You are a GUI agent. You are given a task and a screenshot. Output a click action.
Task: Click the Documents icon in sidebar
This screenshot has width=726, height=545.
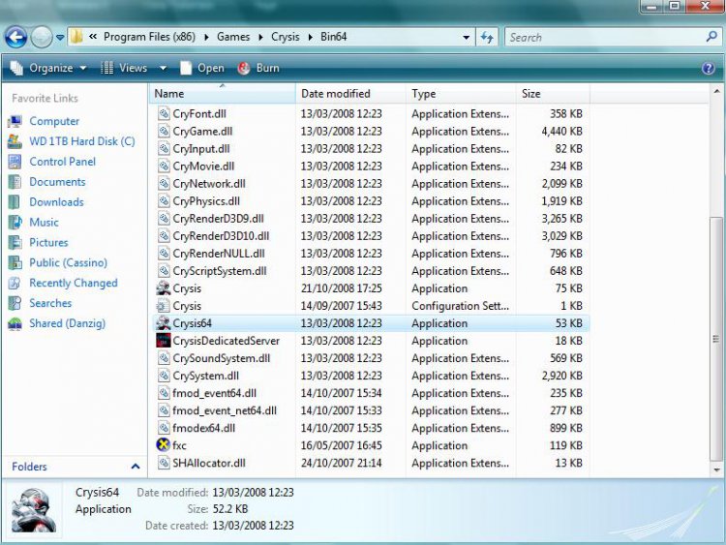[x=15, y=182]
